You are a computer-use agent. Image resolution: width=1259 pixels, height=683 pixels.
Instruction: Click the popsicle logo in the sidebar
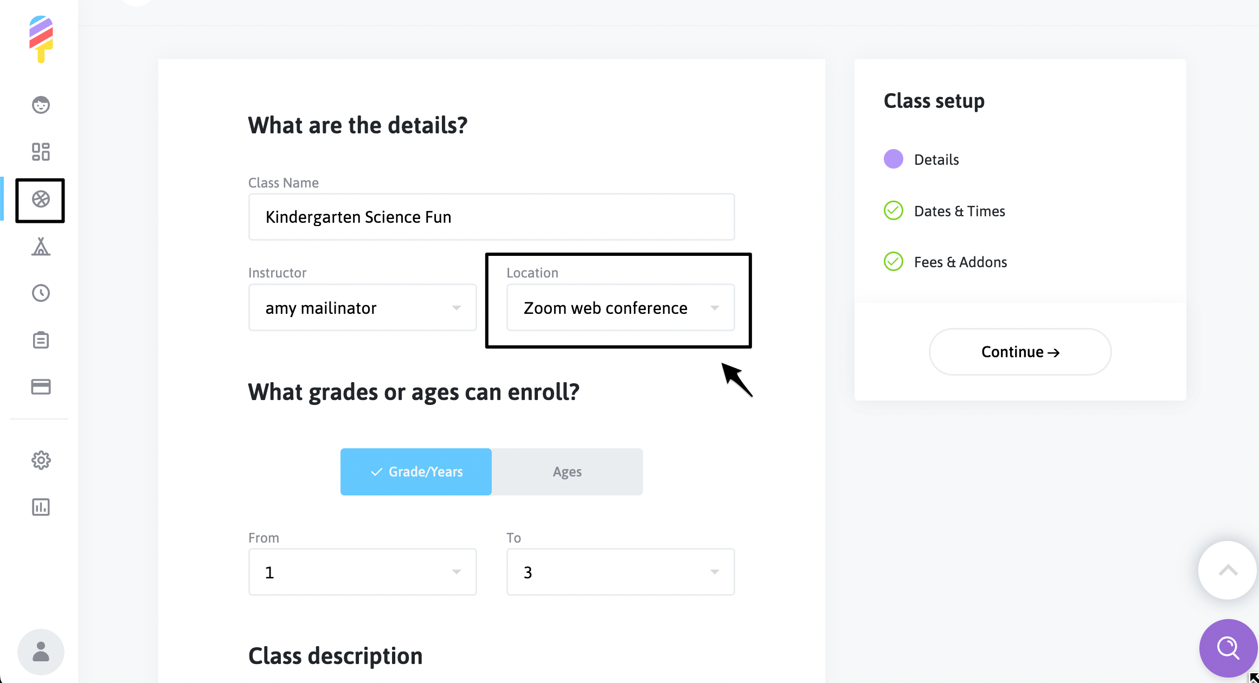(41, 39)
